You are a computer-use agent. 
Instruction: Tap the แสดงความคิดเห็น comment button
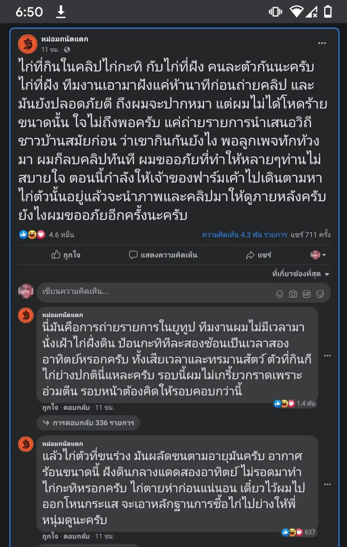(163, 255)
